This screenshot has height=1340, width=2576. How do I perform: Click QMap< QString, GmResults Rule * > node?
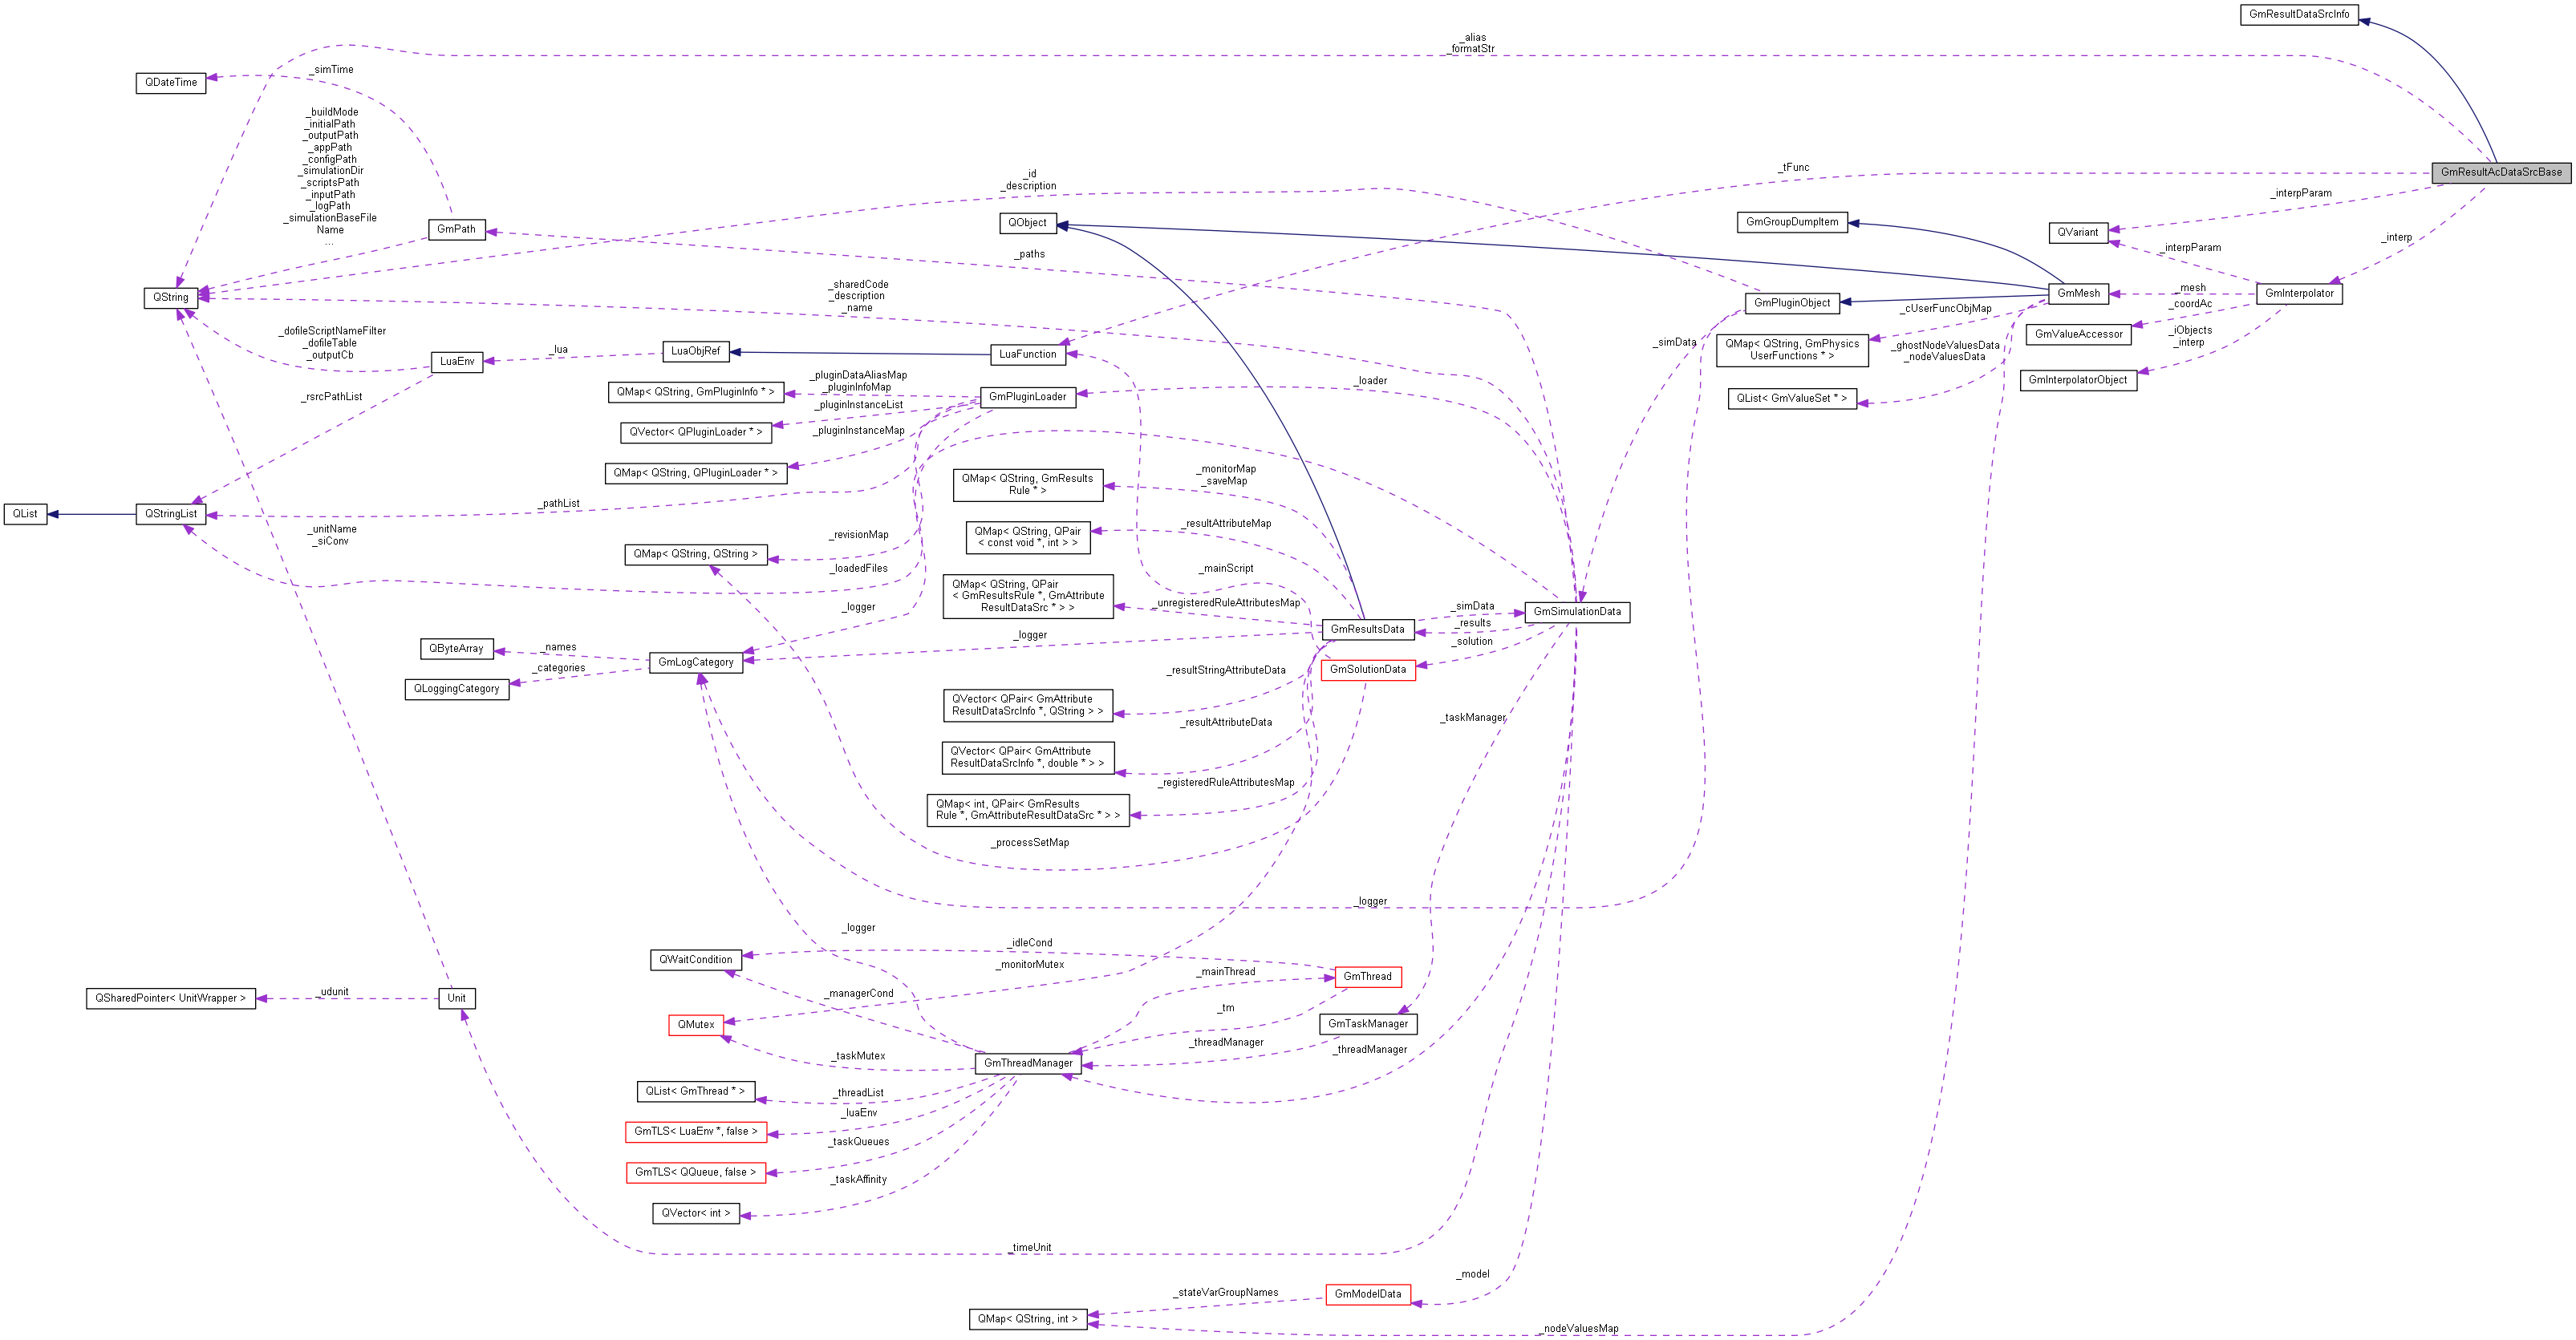1027,486
